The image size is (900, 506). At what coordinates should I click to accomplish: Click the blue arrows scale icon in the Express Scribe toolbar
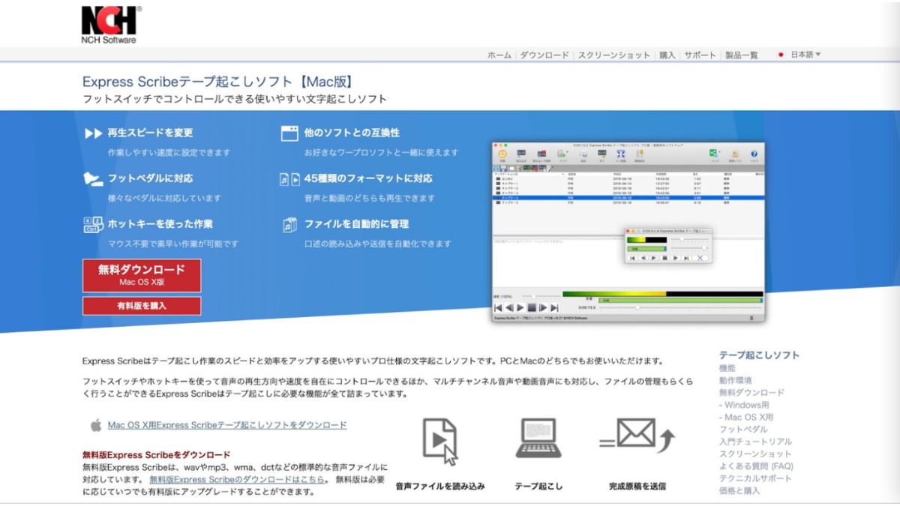click(620, 154)
